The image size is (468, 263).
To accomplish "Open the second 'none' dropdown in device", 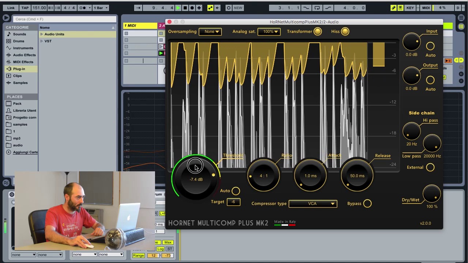I will tap(50, 255).
